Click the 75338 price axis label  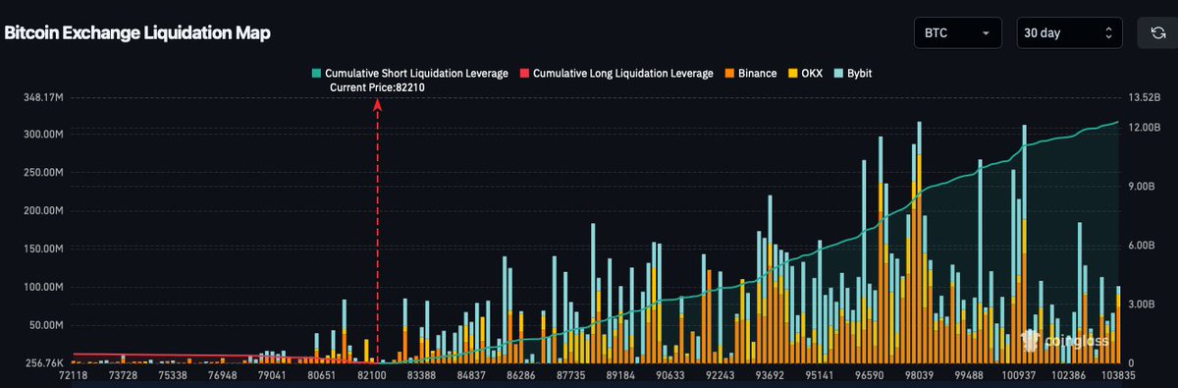174,376
